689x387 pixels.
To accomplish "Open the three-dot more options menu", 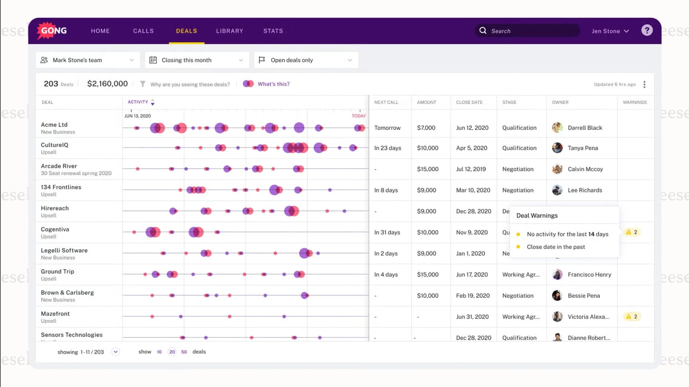I will point(644,84).
